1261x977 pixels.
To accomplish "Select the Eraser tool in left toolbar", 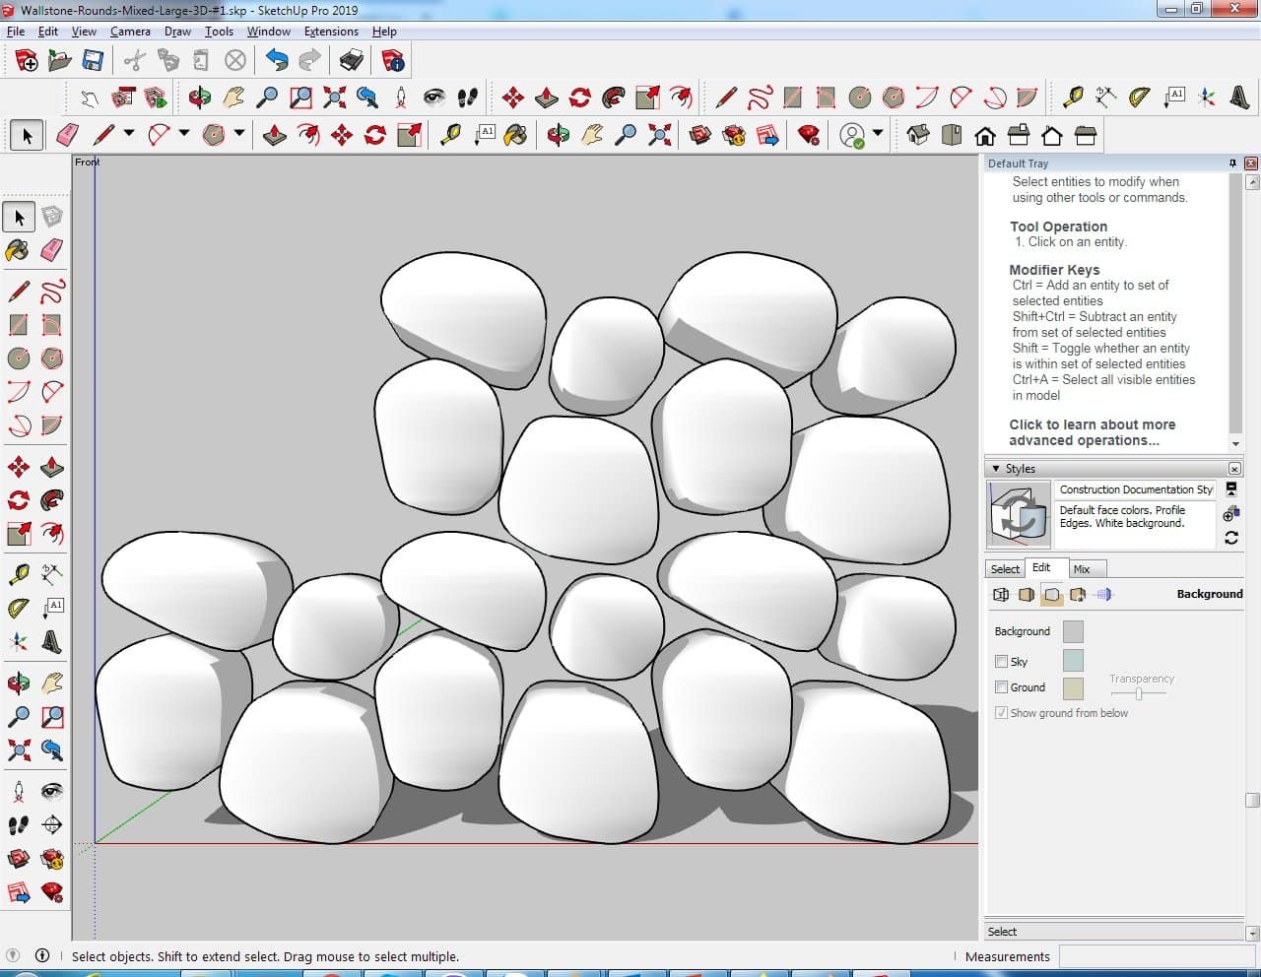I will [x=52, y=250].
